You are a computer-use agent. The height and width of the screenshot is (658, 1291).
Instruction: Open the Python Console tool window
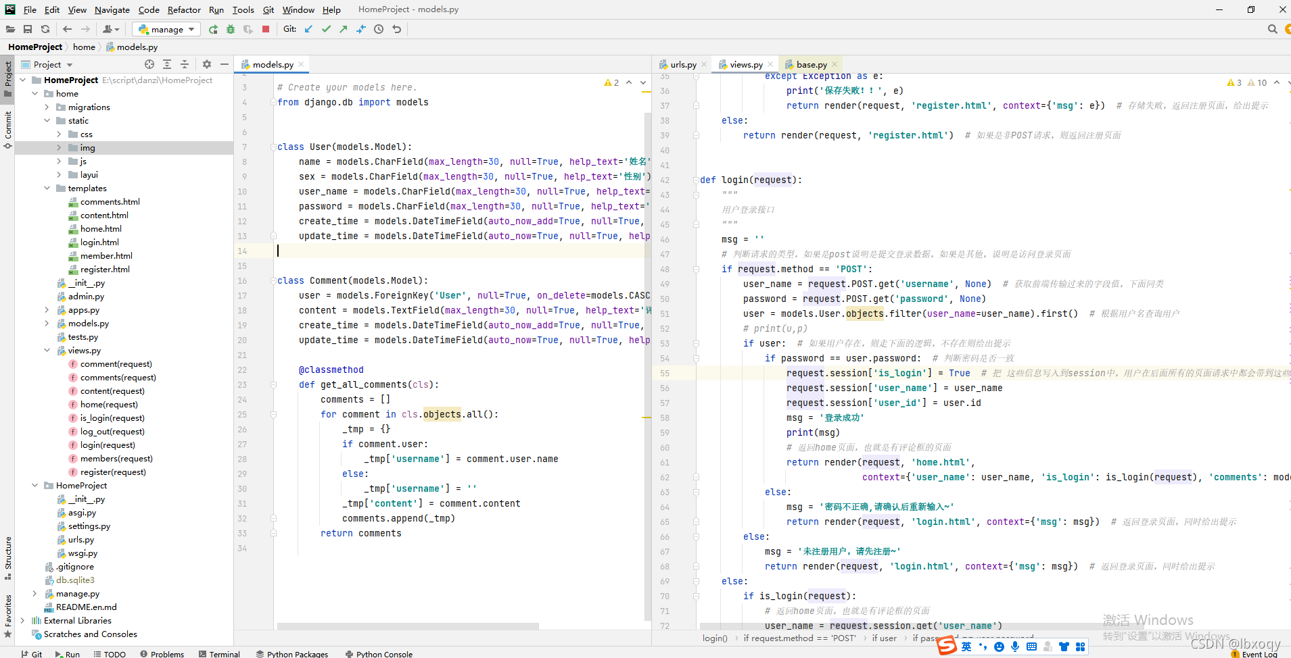click(379, 653)
